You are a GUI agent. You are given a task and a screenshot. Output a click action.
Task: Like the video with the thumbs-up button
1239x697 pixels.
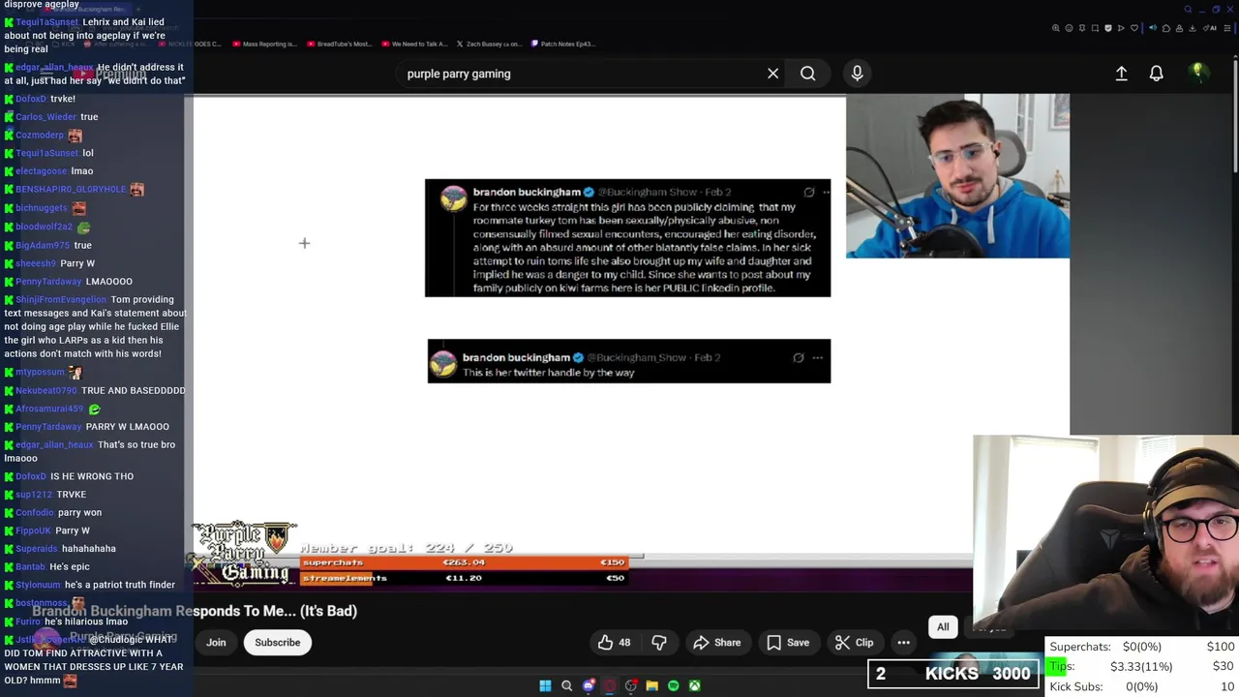click(x=614, y=643)
